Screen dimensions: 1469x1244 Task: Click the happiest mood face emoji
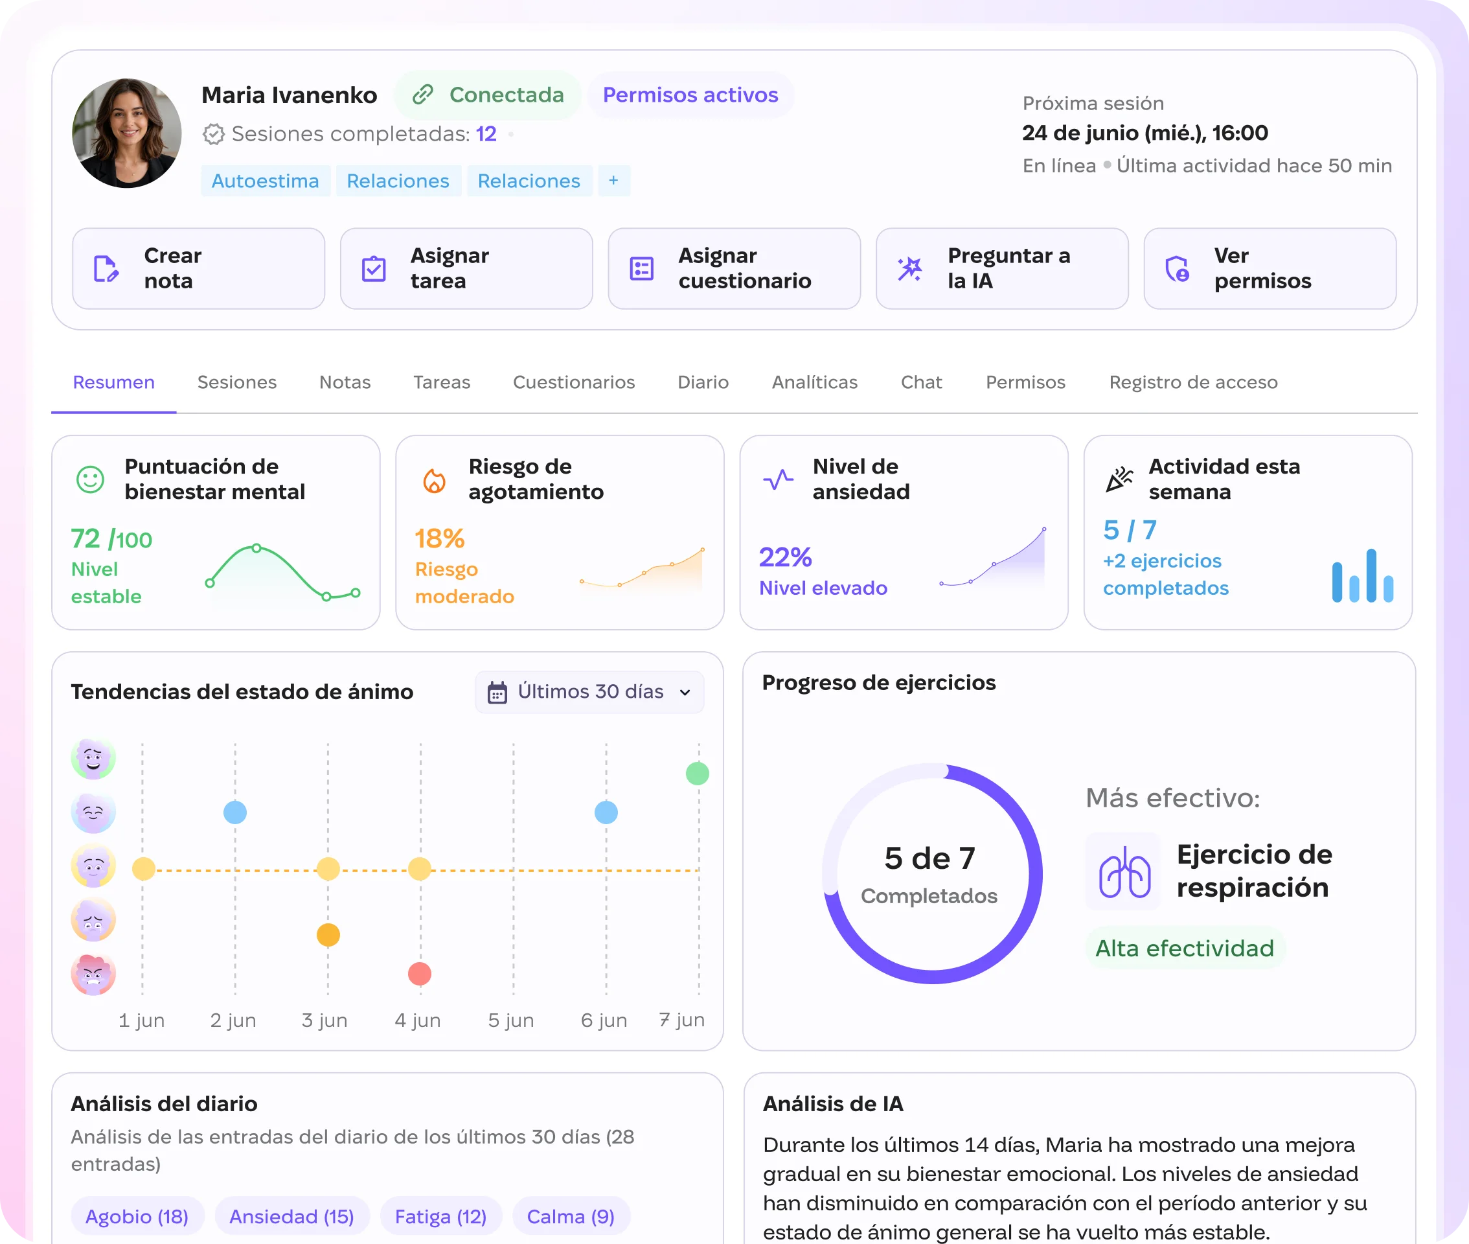tap(93, 758)
